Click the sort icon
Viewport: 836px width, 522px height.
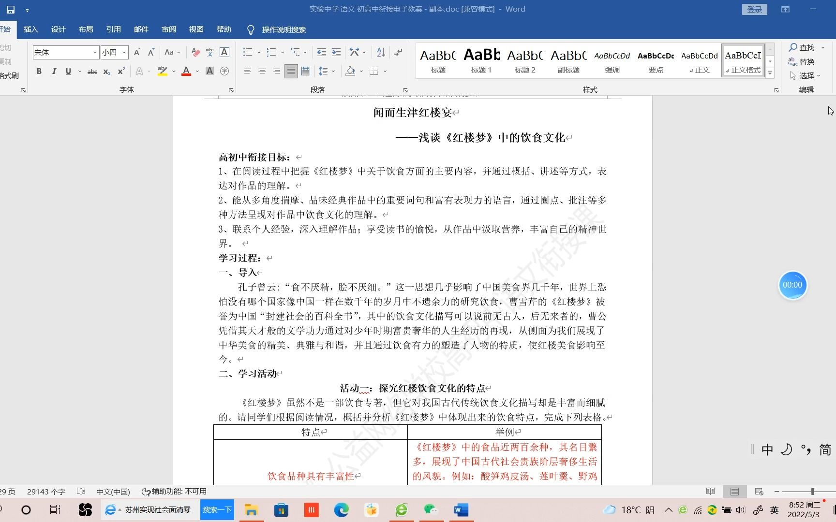point(381,52)
